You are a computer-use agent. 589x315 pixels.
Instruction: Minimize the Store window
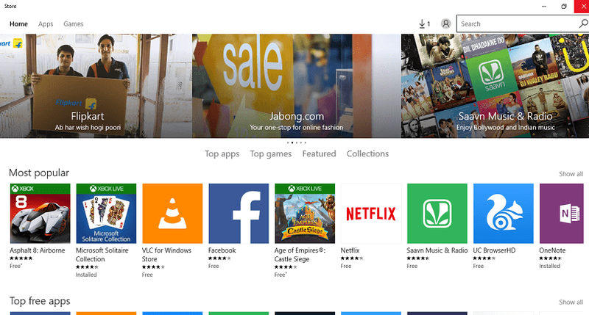(544, 7)
